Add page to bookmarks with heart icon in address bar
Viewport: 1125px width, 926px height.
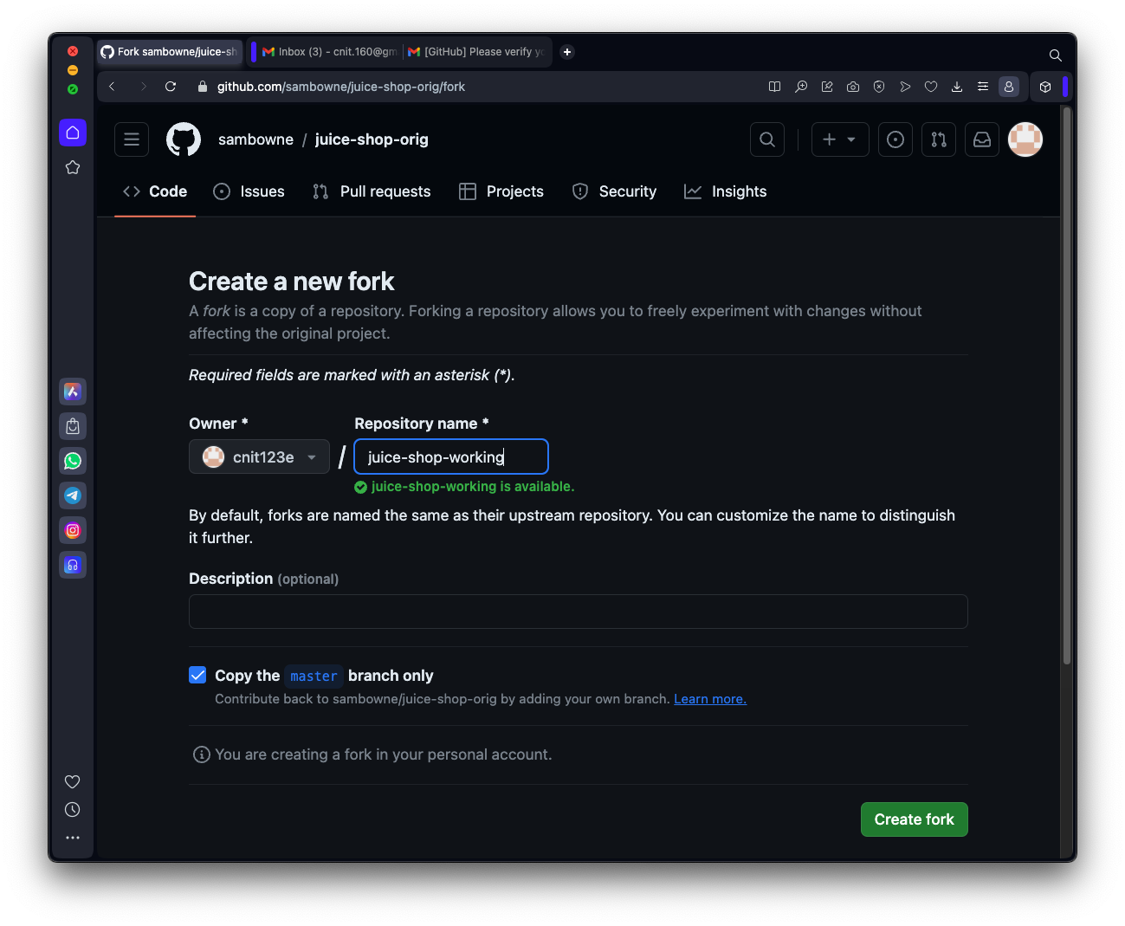(x=931, y=87)
